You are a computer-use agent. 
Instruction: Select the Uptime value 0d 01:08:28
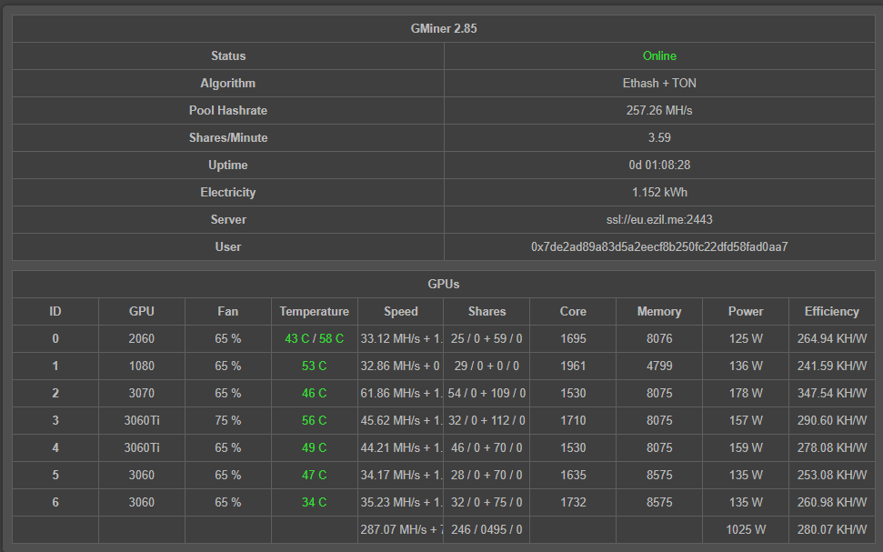pyautogui.click(x=658, y=165)
